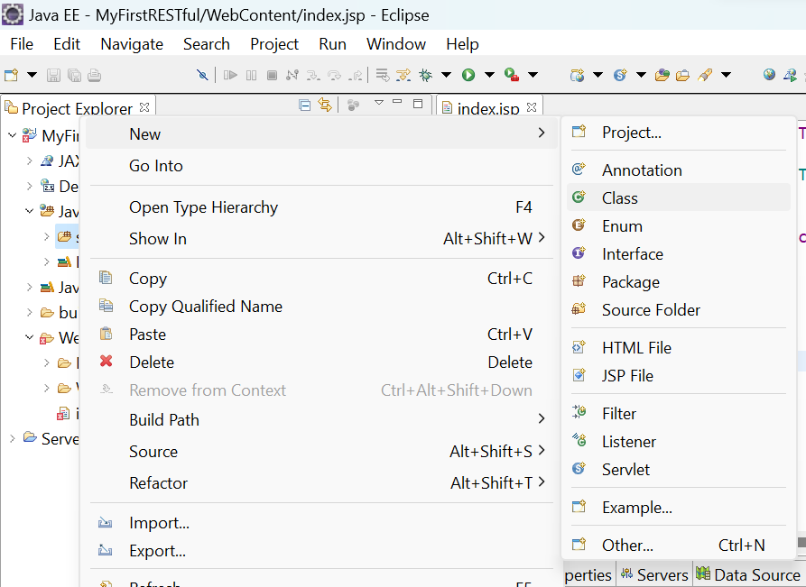The width and height of the screenshot is (806, 587).
Task: Click the Search flashlight toolbar icon
Action: [705, 76]
